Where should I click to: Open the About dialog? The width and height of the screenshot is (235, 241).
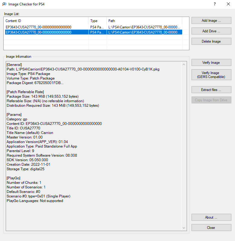point(211,217)
